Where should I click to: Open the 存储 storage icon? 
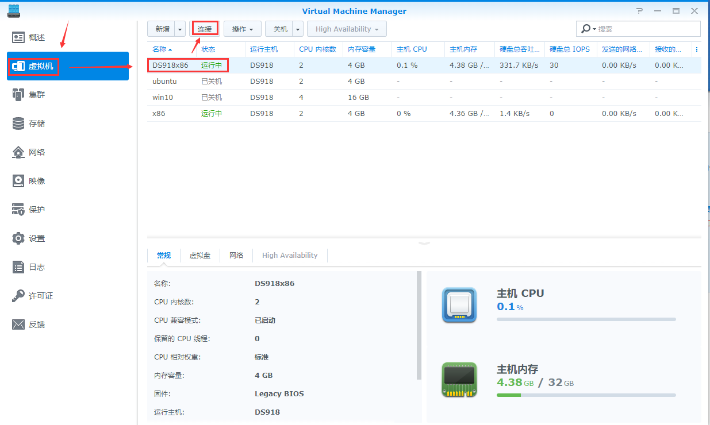18,123
